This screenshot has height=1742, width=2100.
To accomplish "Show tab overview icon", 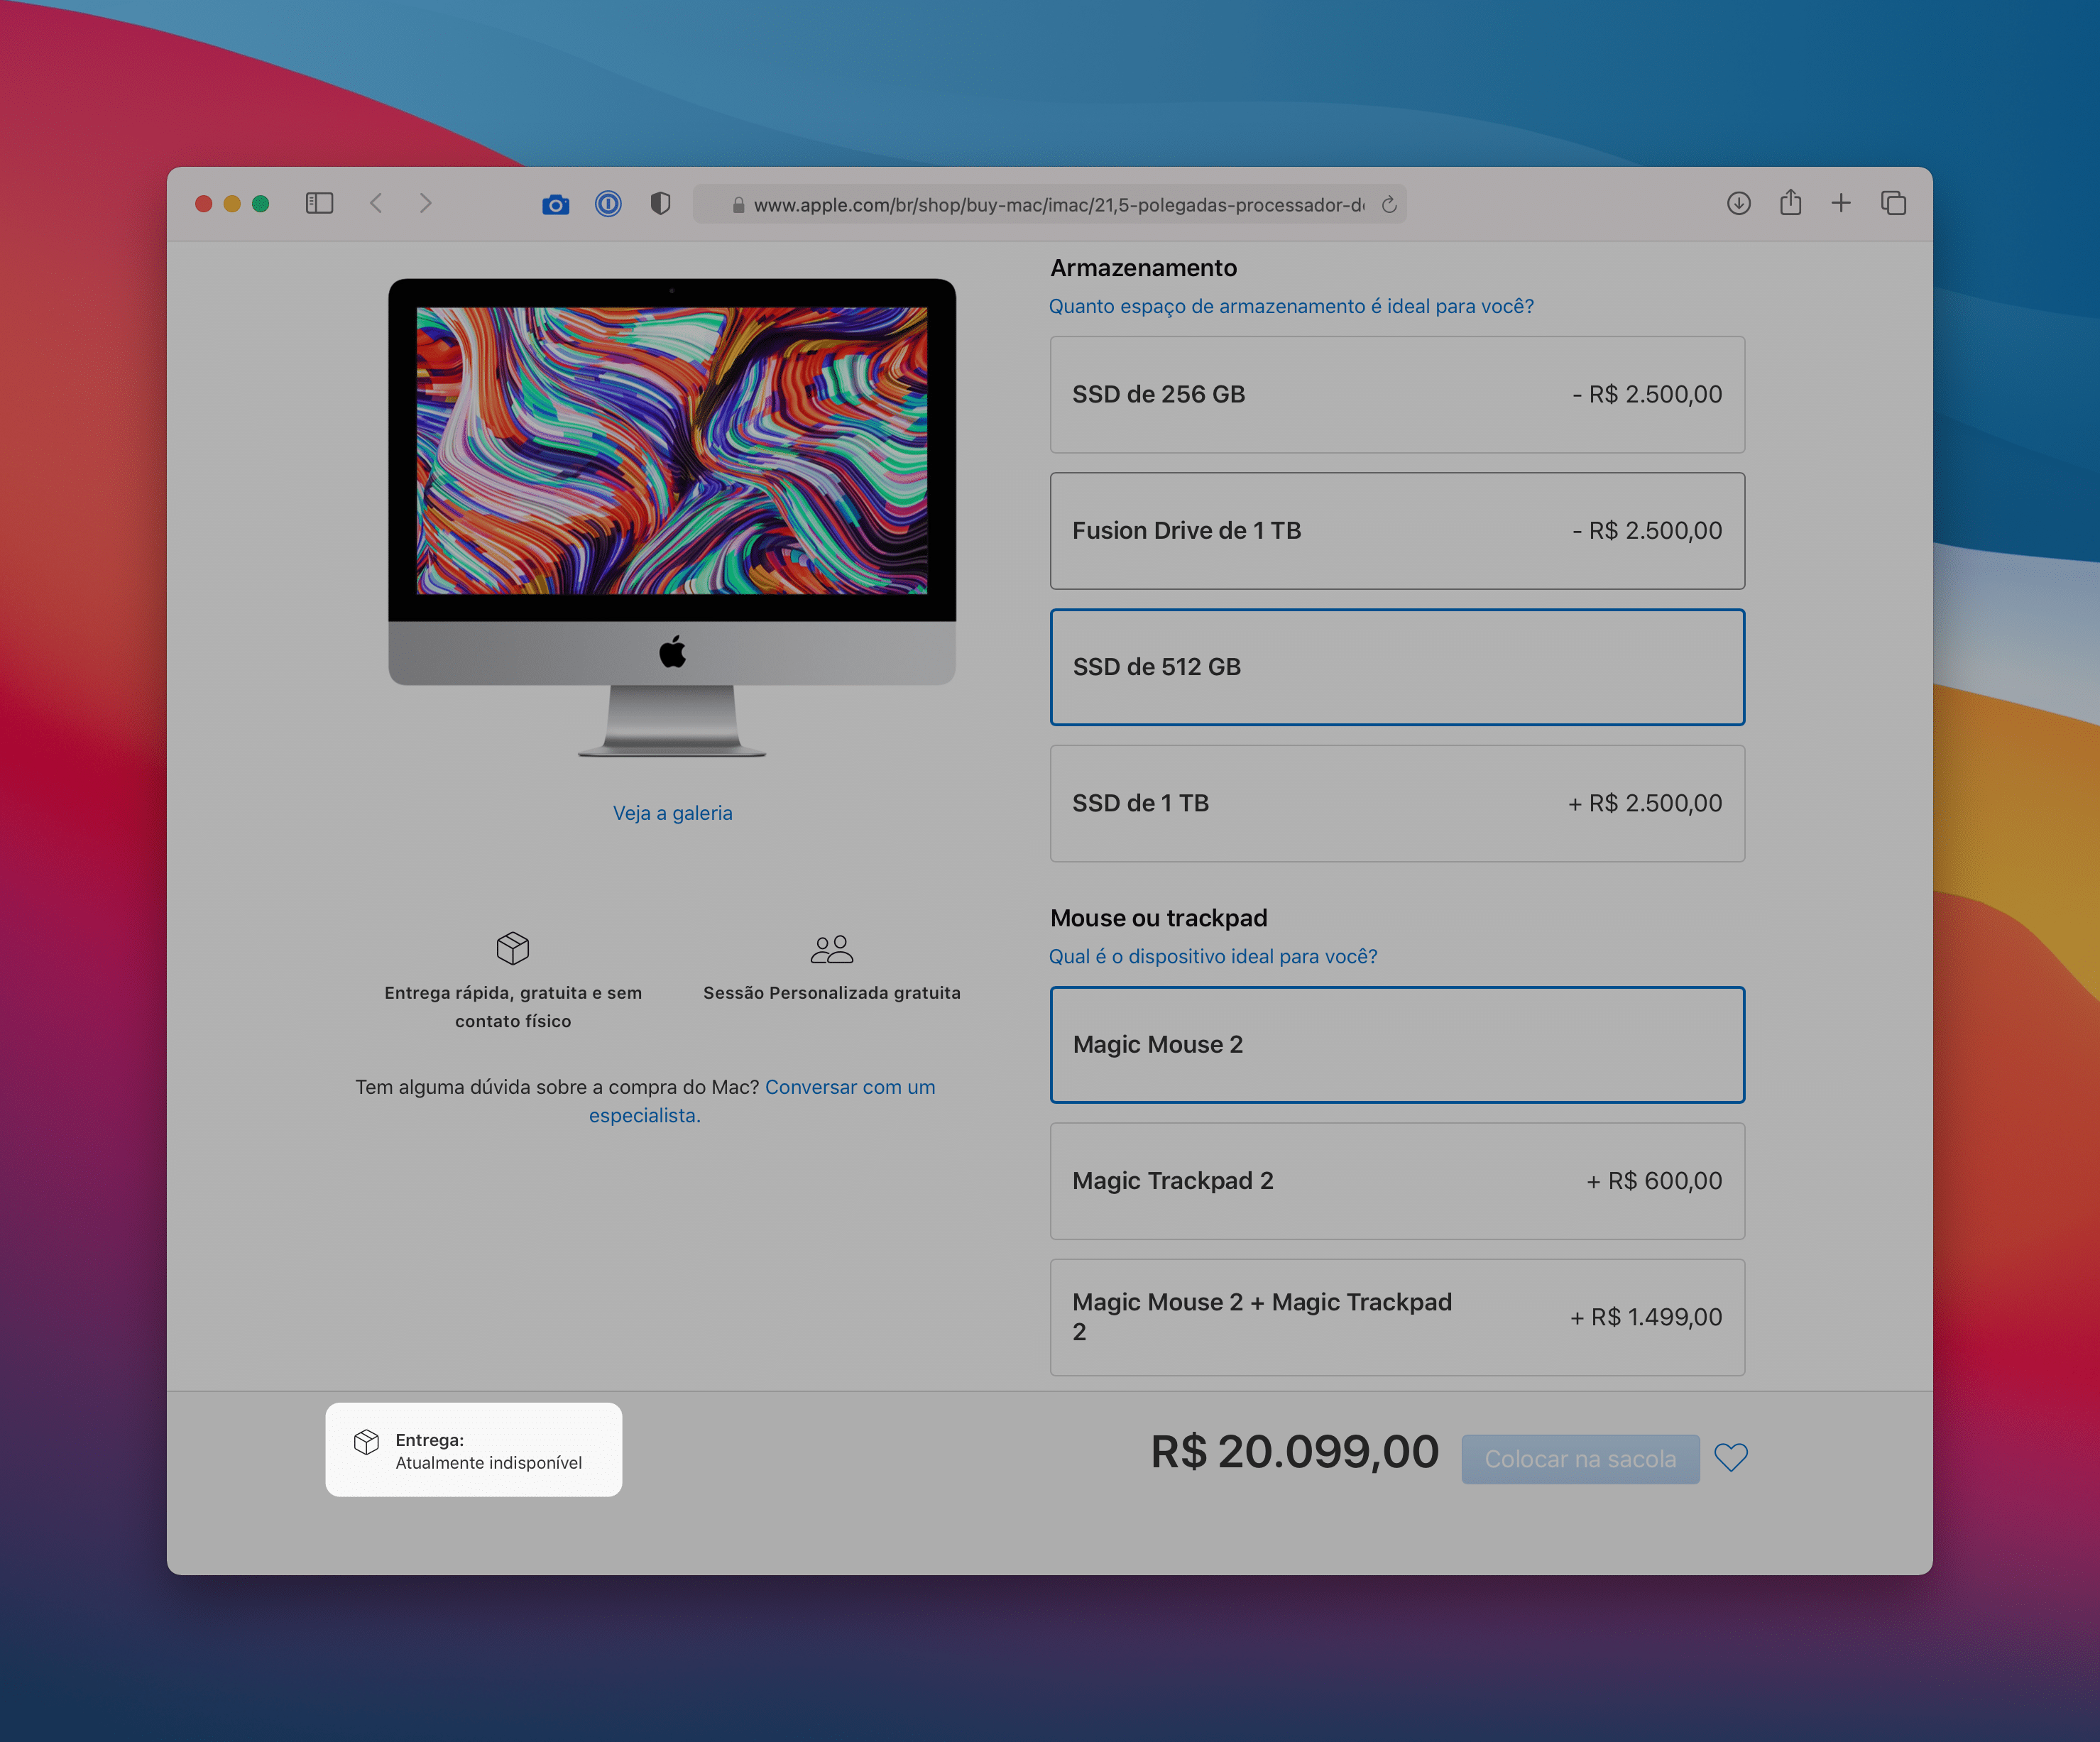I will [1893, 203].
